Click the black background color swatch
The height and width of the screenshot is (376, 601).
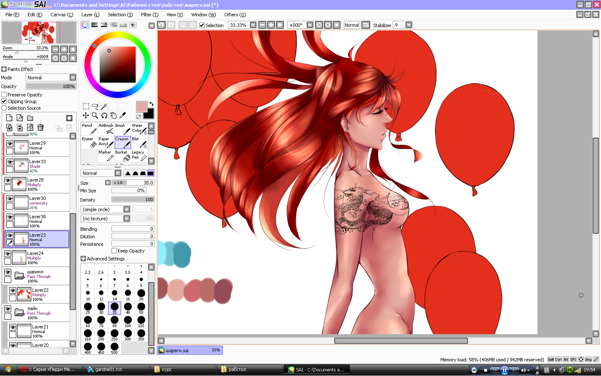pyautogui.click(x=150, y=114)
